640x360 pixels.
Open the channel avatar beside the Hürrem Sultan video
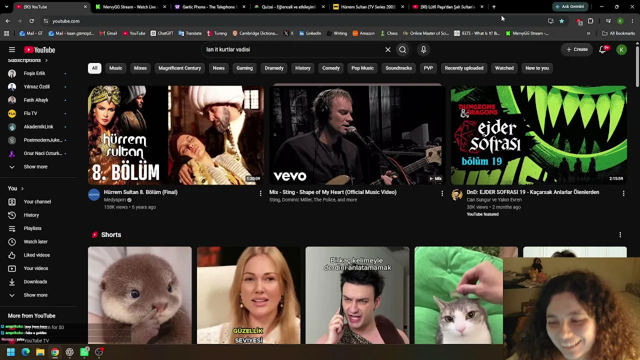tap(94, 195)
